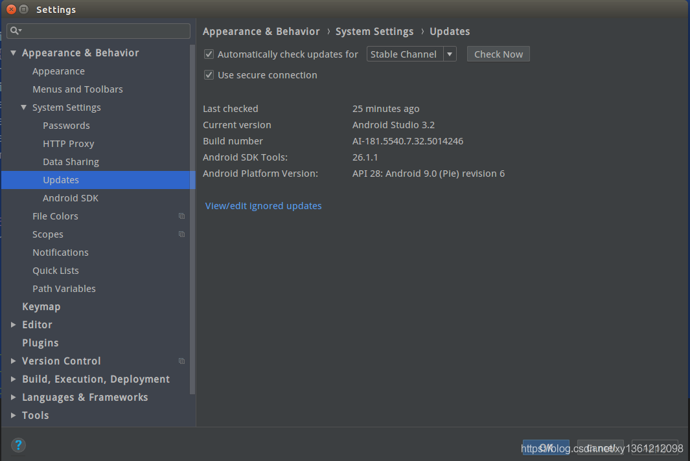The width and height of the screenshot is (690, 461).
Task: Click the '25 minutes ago' value
Action: click(386, 109)
